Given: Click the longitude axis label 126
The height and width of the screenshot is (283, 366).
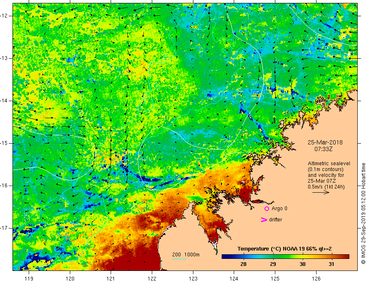Looking at the screenshot, I should point(316,278).
